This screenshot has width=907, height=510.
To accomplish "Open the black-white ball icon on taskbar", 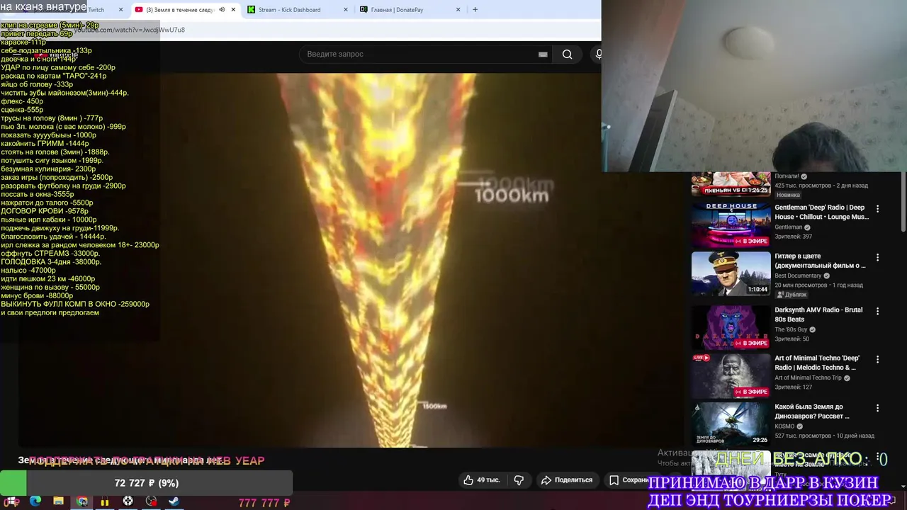I will pos(128,501).
